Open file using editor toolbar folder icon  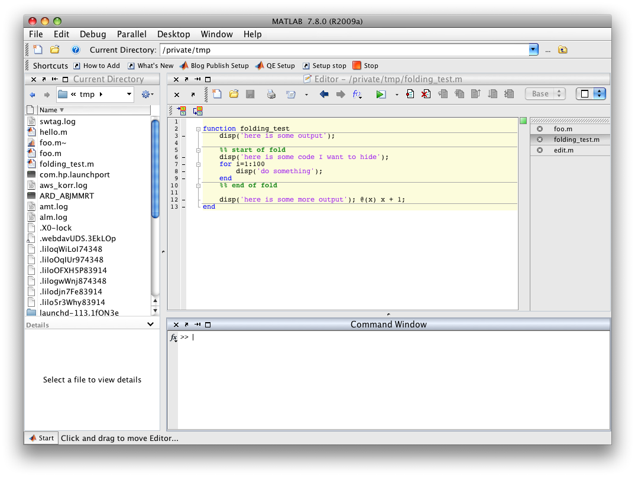tap(234, 94)
